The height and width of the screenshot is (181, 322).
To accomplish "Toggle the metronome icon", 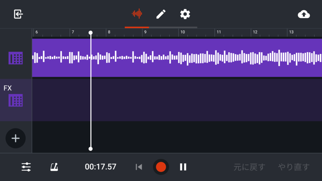I will (x=54, y=167).
